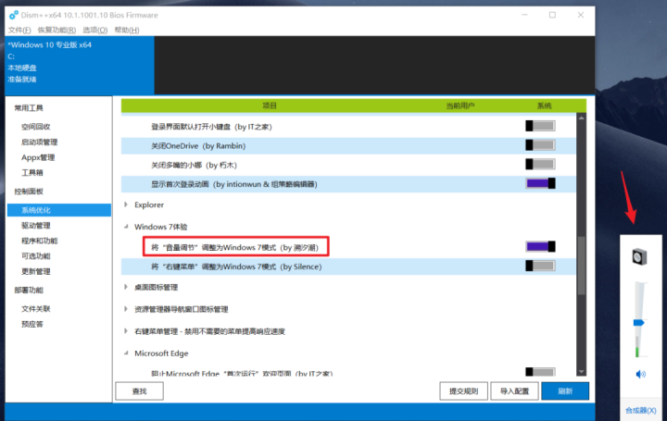Screen dimensions: 667x421
Task: Select 系统优化 in sidebar
Action: 59,210
